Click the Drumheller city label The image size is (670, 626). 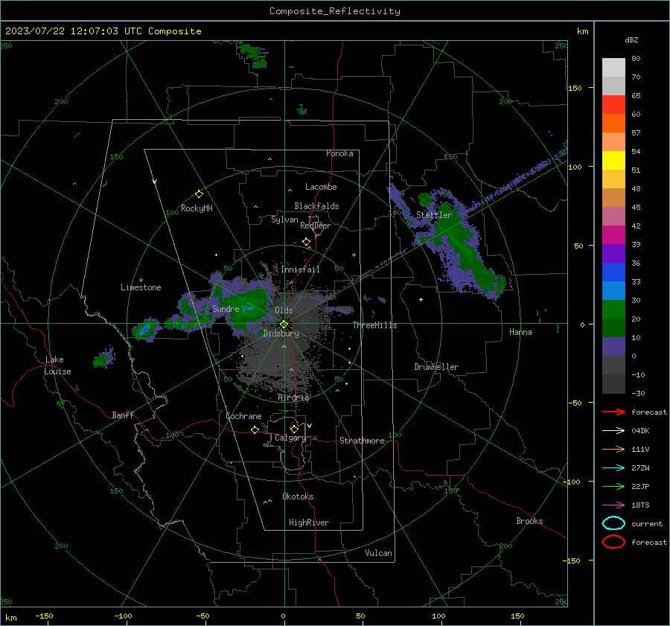click(x=436, y=367)
